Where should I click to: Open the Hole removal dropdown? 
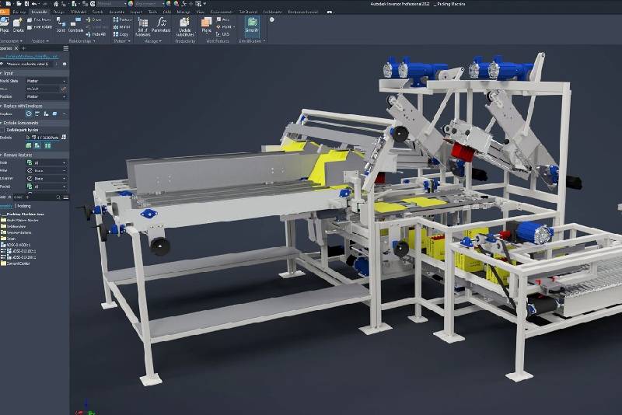(x=47, y=163)
